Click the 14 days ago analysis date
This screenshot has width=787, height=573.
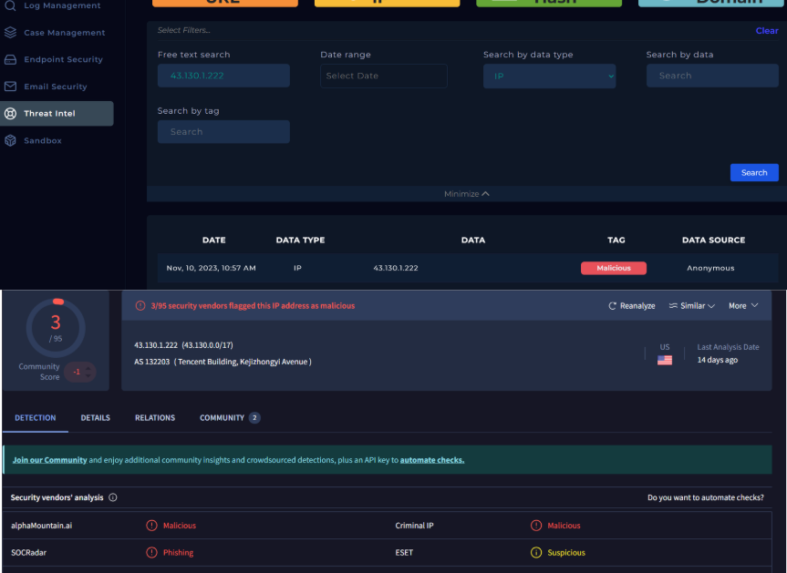coord(717,360)
